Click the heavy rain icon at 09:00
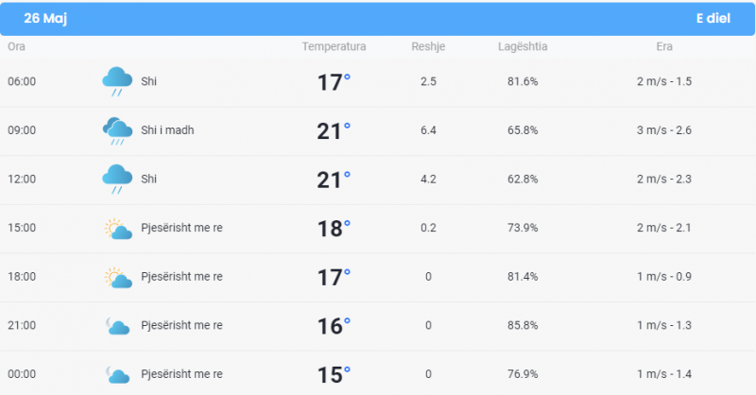 coord(117,130)
